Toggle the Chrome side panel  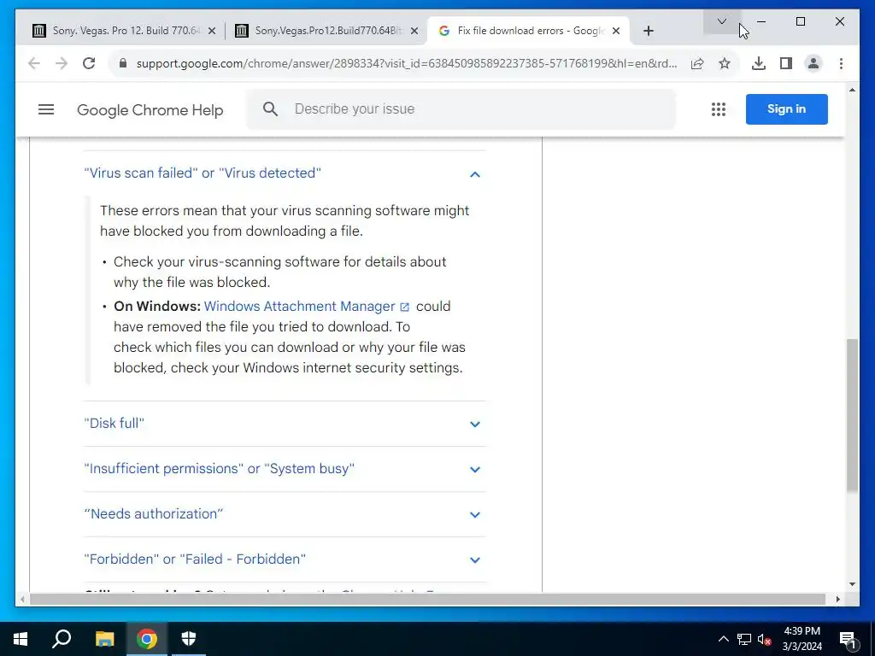tap(786, 63)
